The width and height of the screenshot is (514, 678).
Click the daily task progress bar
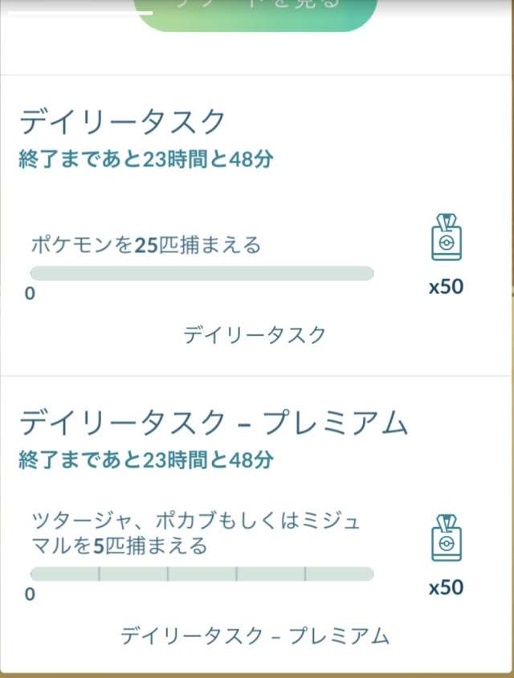pyautogui.click(x=202, y=273)
